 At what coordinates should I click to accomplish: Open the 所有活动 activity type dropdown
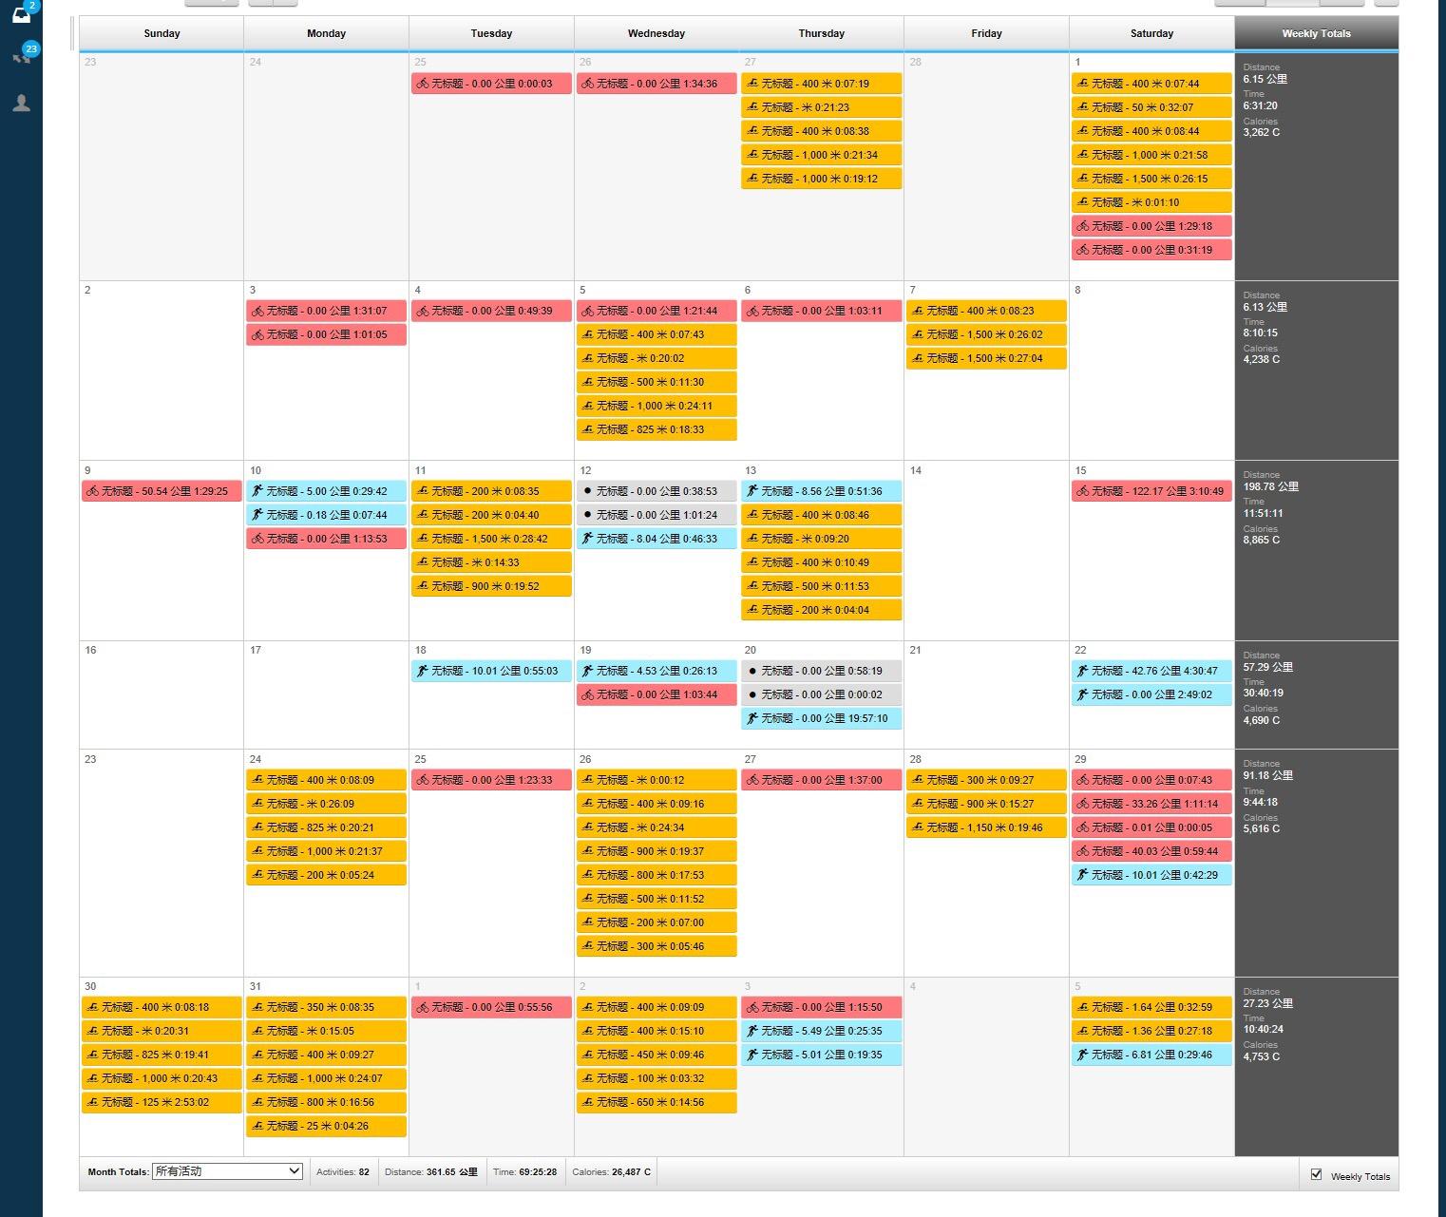227,1171
